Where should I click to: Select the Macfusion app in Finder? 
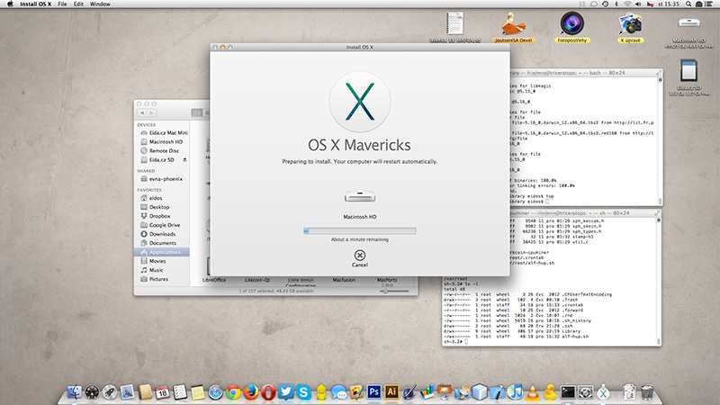(x=344, y=280)
